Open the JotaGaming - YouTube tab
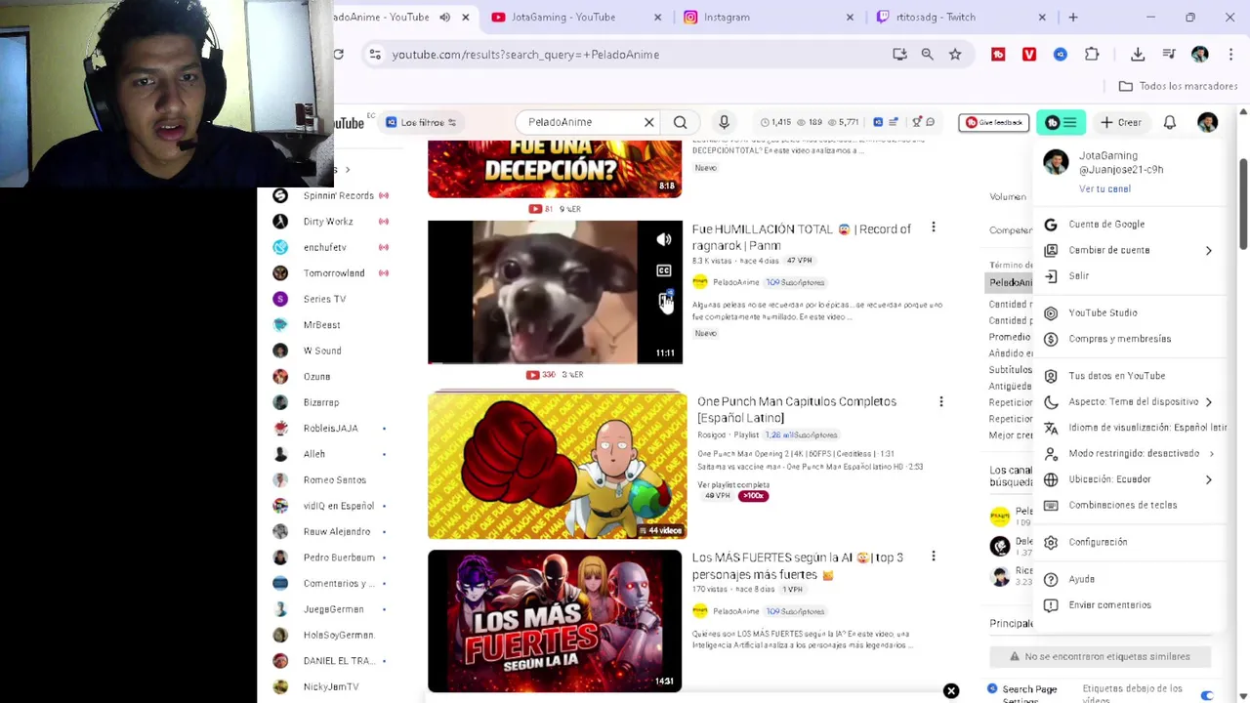 coord(562,17)
